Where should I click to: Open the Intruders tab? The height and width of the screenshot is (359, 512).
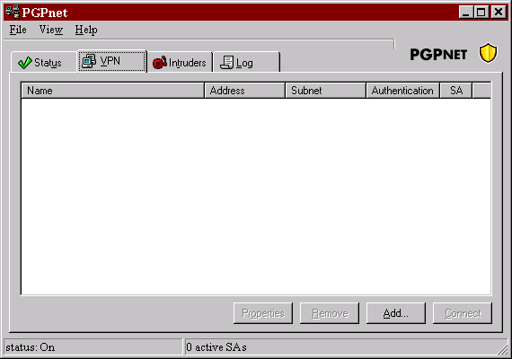point(180,62)
